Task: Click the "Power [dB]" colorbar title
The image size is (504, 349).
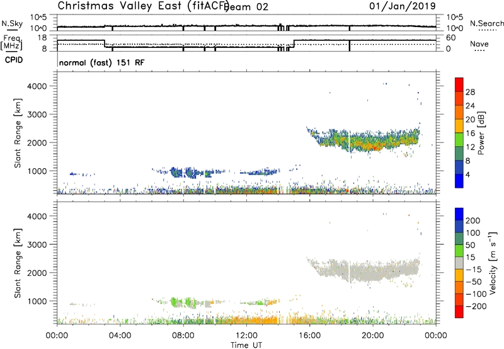Action: (481, 133)
